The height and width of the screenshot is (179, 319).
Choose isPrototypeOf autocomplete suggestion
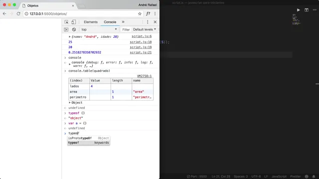pyautogui.click(x=89, y=138)
